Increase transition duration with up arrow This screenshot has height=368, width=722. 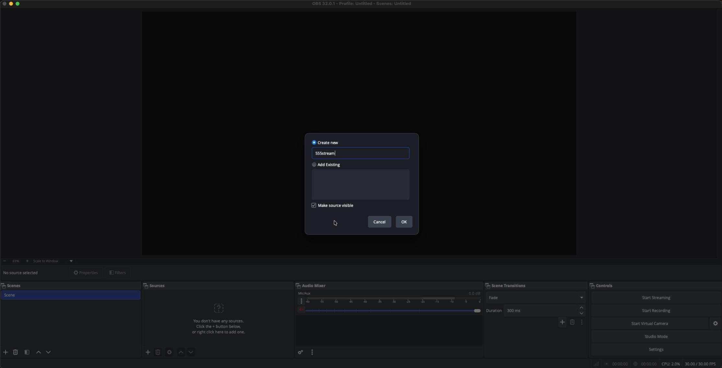tap(581, 307)
